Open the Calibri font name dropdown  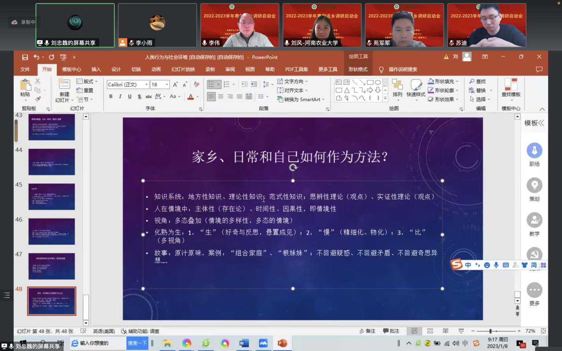(146, 85)
